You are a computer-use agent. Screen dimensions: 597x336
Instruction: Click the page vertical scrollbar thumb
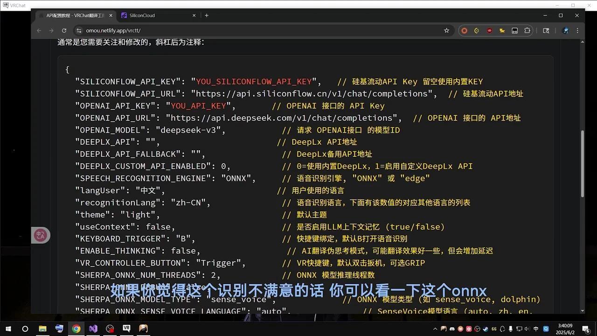pyautogui.click(x=582, y=163)
